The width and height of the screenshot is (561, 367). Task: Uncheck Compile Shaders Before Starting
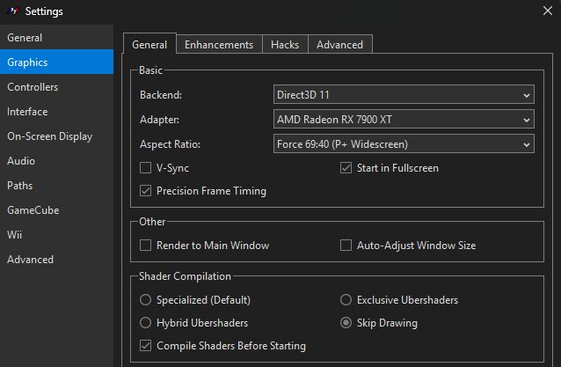[x=146, y=346]
